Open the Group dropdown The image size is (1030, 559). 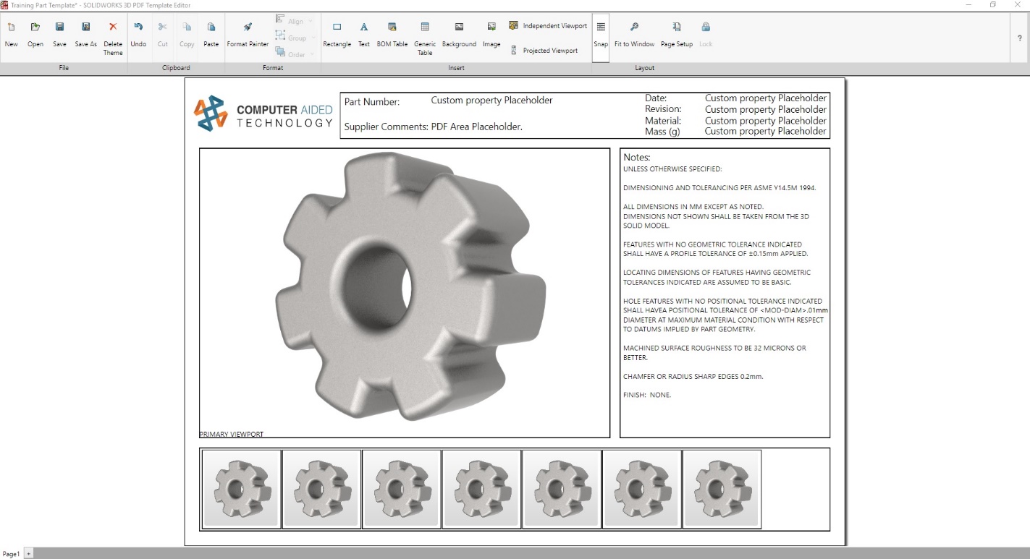coord(295,37)
